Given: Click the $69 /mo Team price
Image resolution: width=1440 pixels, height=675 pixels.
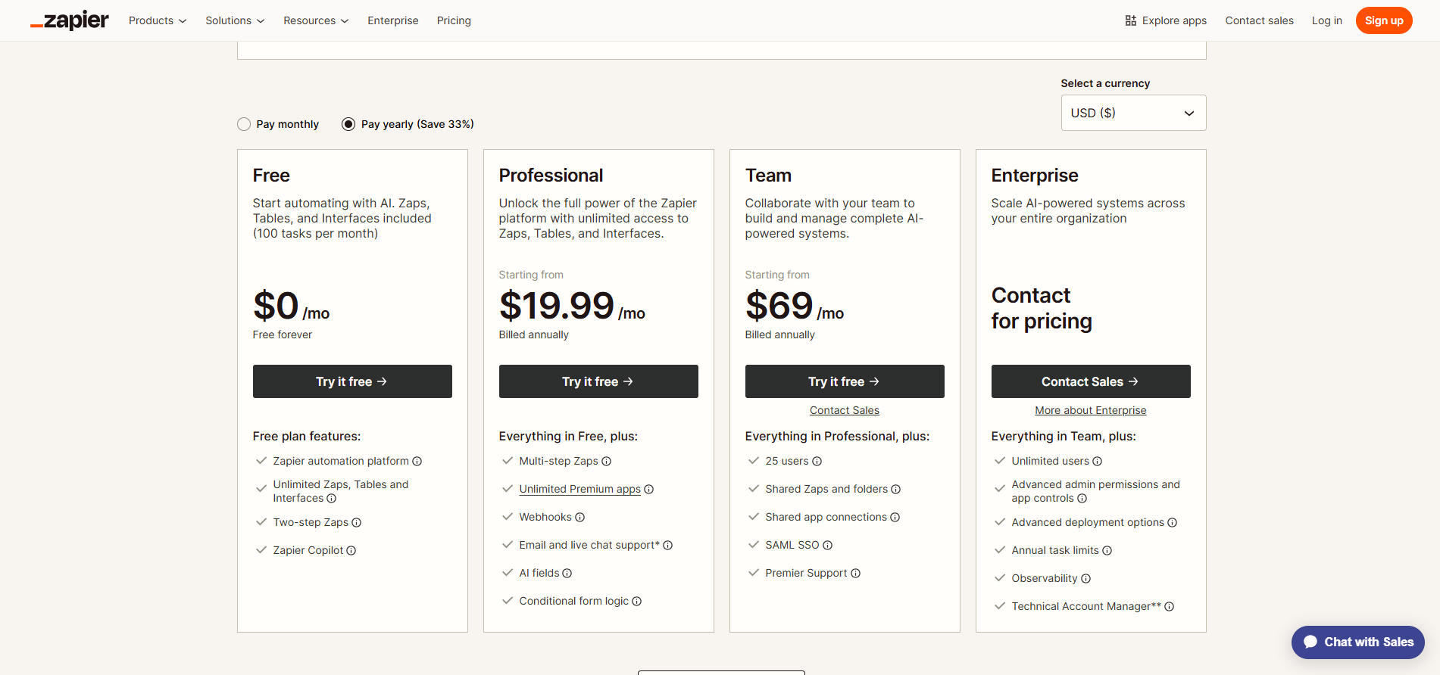Looking at the screenshot, I should (795, 306).
